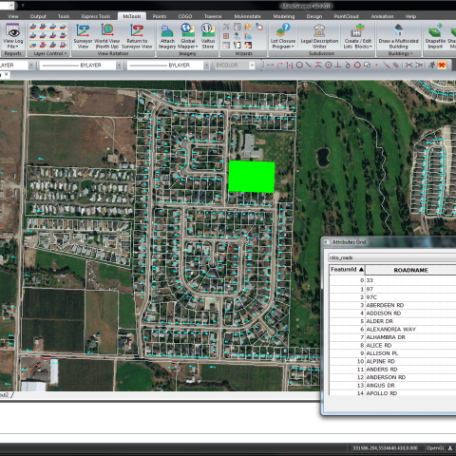Toggle Featureld column sort arrow

(361, 270)
